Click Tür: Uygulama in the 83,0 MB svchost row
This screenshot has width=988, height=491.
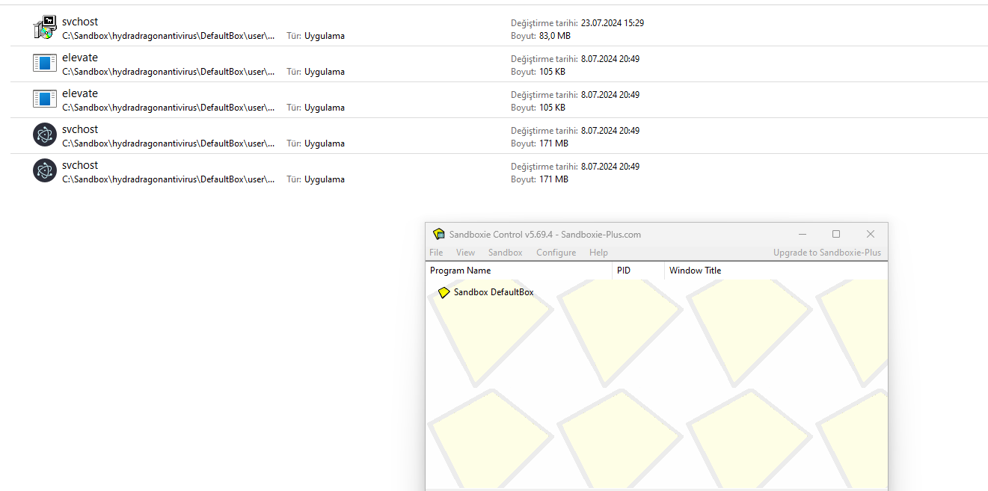point(316,35)
